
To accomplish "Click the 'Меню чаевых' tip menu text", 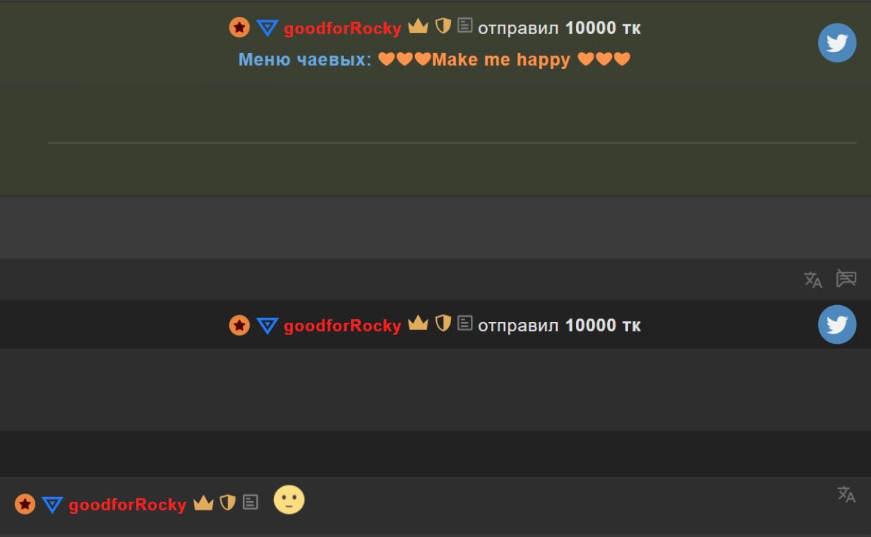I will click(x=305, y=60).
